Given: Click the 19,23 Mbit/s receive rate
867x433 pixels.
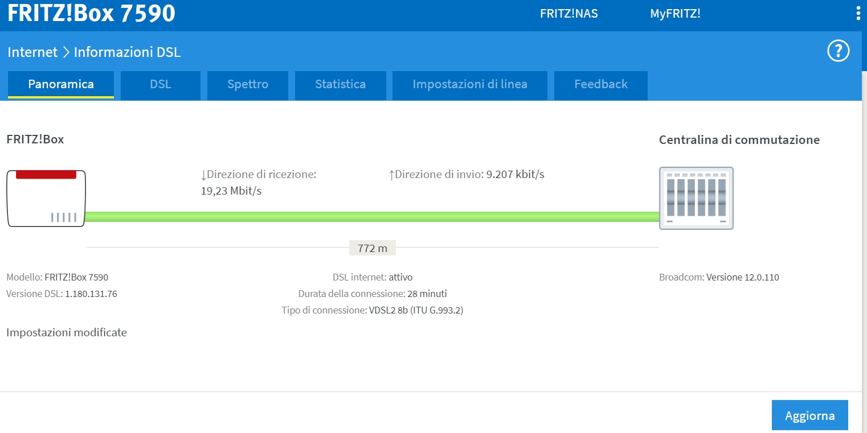Looking at the screenshot, I should pyautogui.click(x=231, y=191).
